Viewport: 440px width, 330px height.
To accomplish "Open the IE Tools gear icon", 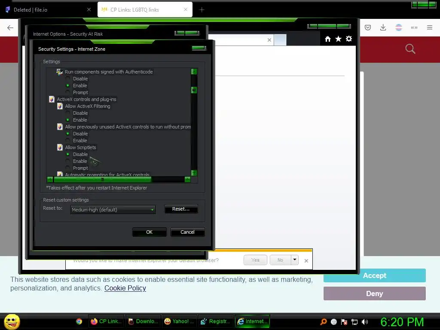I will [x=349, y=39].
